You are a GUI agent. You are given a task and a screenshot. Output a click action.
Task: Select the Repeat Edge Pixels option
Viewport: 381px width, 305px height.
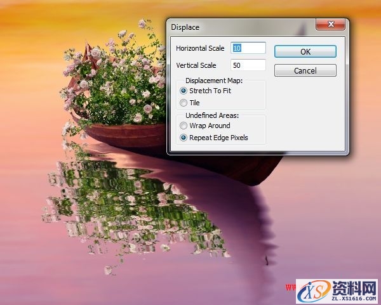point(184,138)
